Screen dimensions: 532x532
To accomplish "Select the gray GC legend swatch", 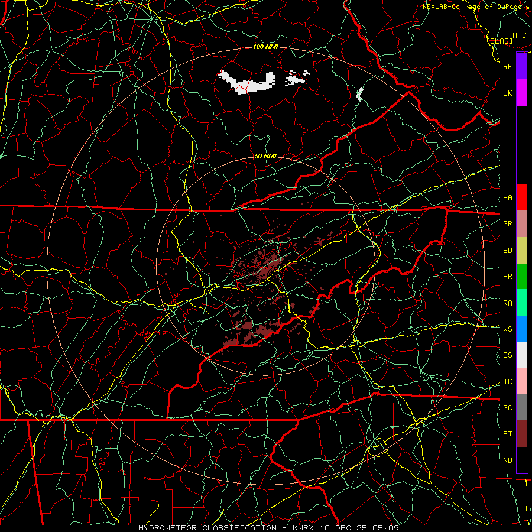I will tap(522, 407).
